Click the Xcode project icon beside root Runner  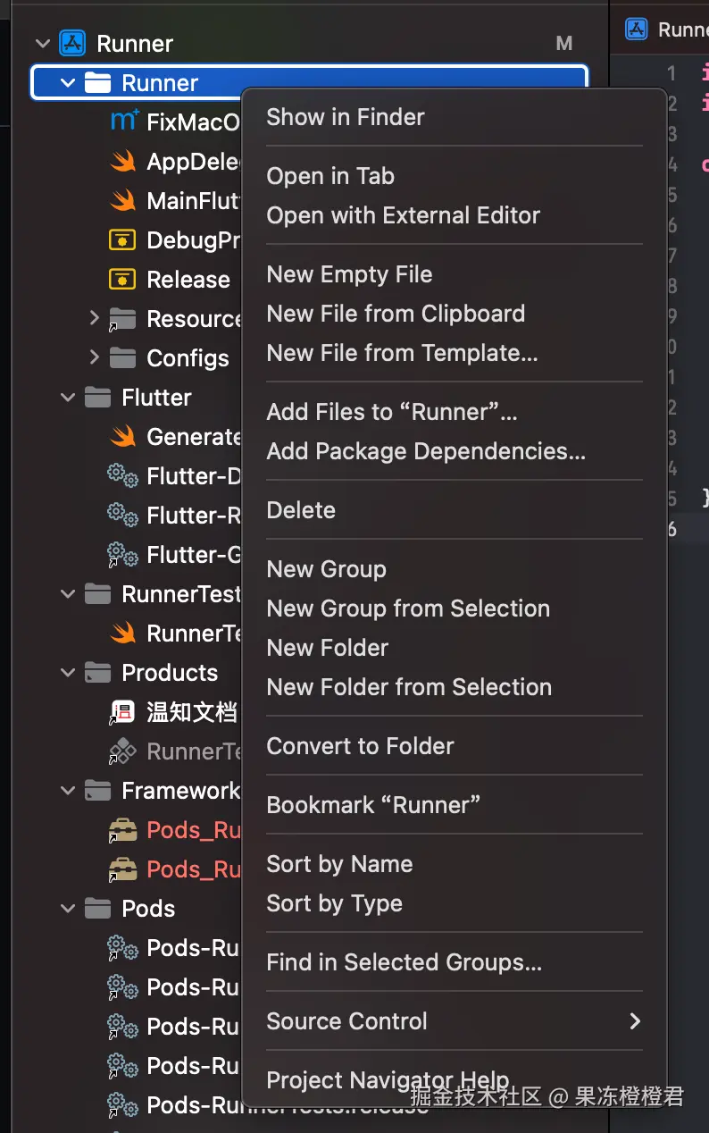pos(71,43)
